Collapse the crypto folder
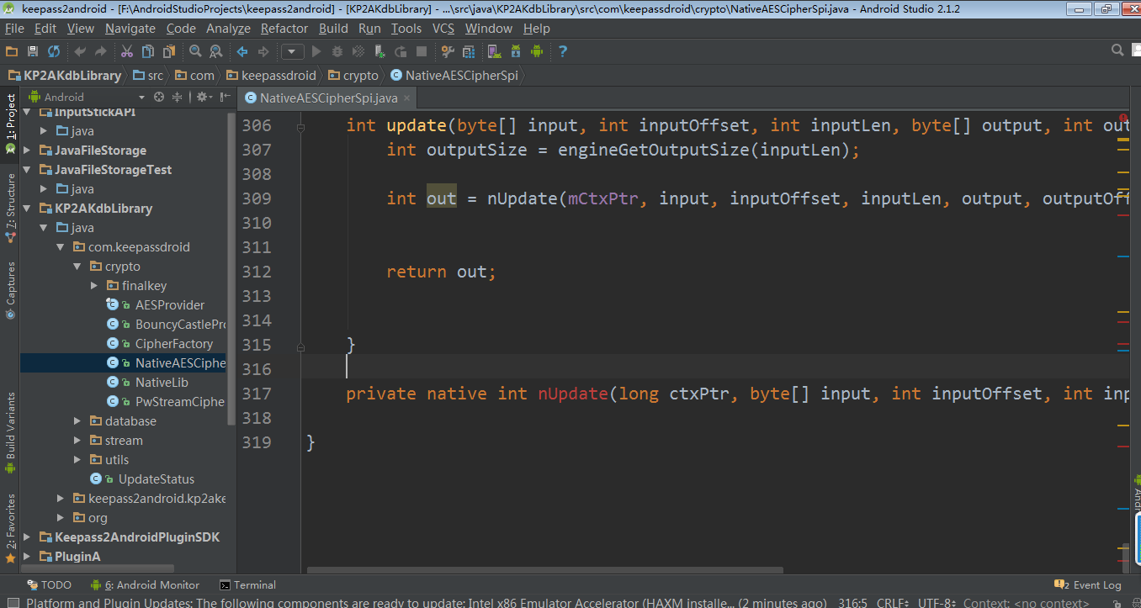Viewport: 1141px width, 608px height. click(x=77, y=267)
